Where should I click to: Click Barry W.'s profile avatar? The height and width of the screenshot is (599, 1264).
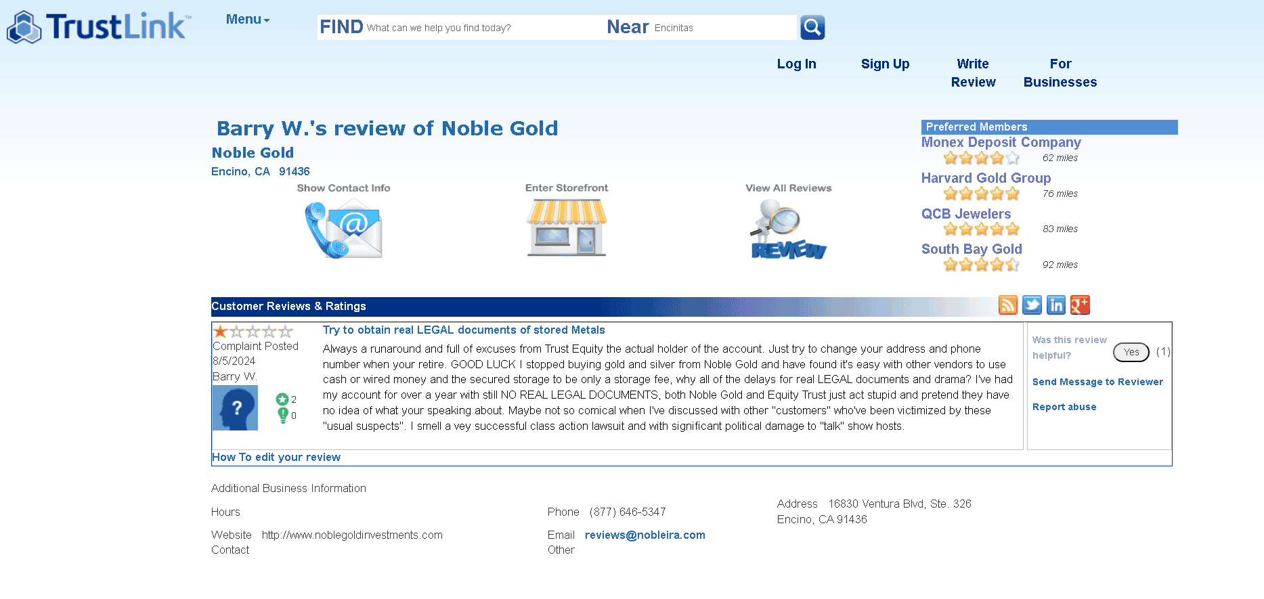pyautogui.click(x=235, y=408)
